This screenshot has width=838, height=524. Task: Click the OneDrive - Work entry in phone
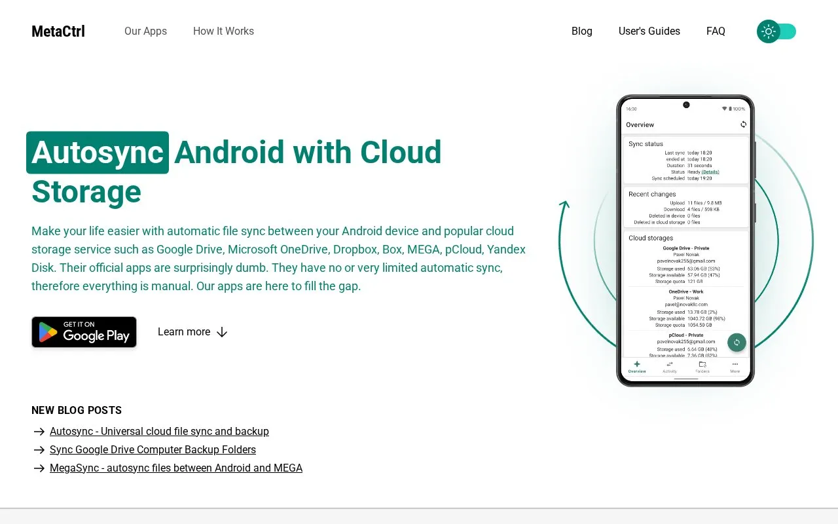[685, 291]
